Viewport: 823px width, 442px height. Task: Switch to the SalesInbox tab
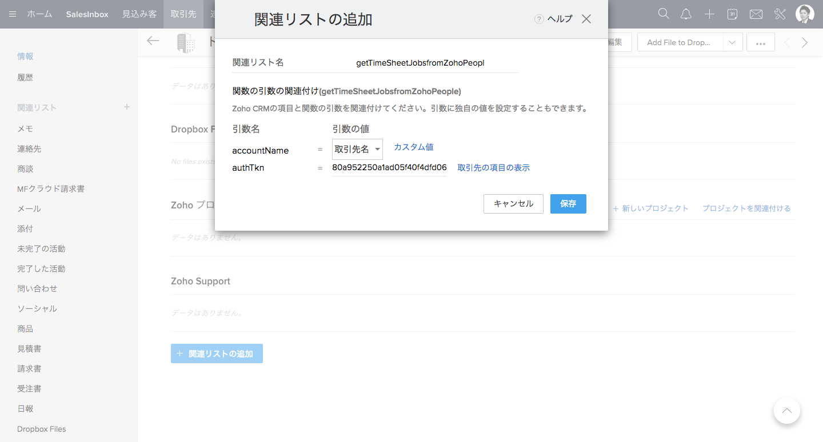[87, 14]
